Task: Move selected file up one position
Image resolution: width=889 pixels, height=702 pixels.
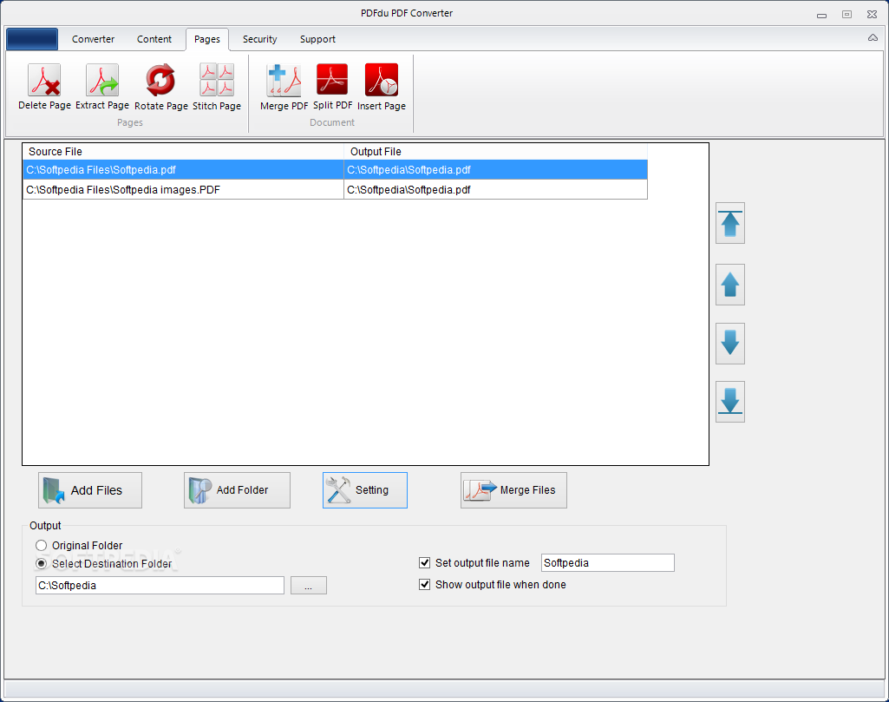Action: 729,285
